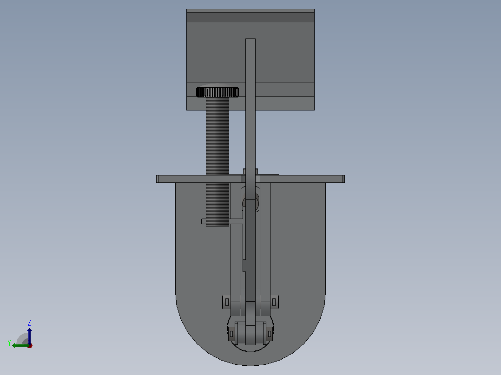Click the red origin ball of the view triad

(x=30, y=345)
